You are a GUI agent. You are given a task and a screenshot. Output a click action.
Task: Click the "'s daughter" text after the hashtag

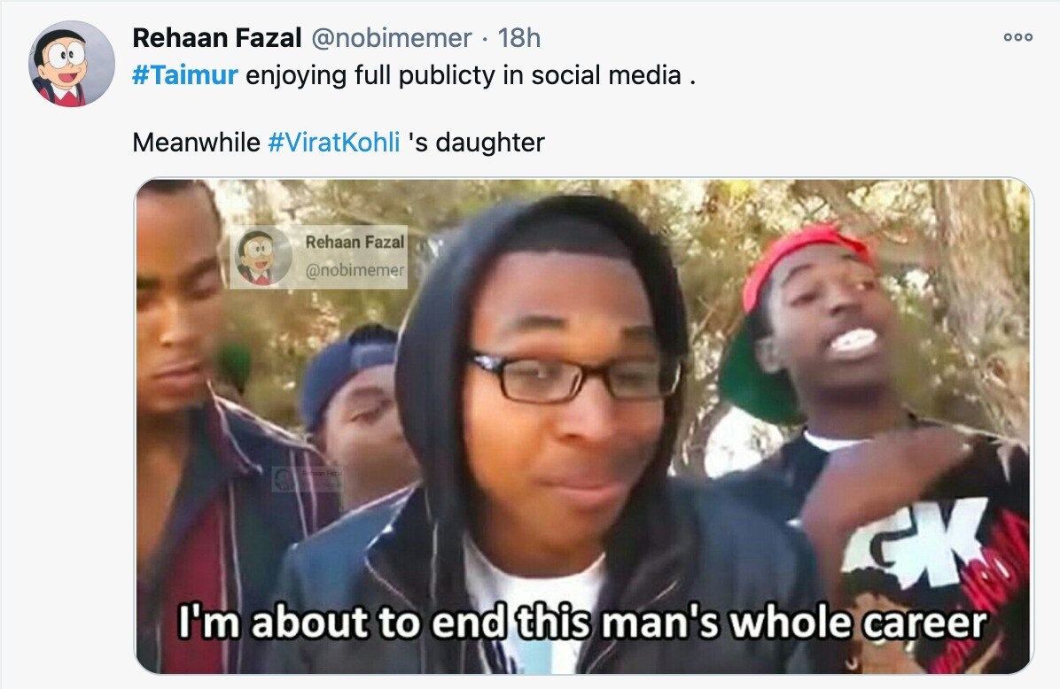tap(477, 143)
